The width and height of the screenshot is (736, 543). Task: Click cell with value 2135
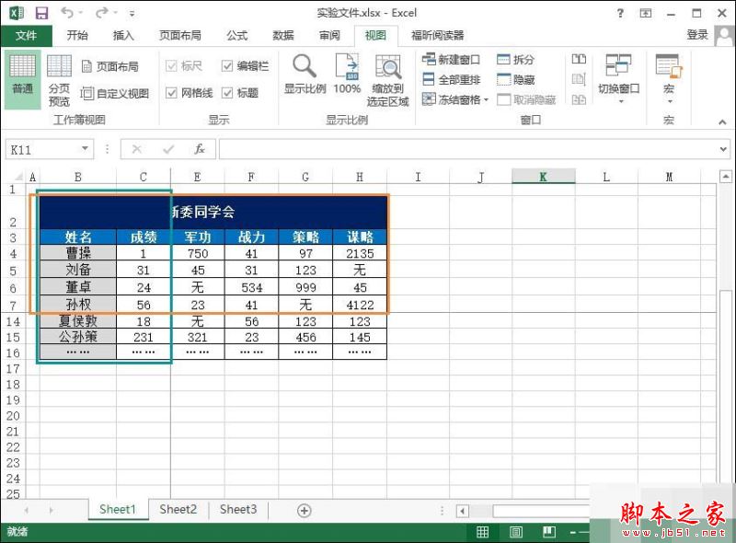coord(360,253)
